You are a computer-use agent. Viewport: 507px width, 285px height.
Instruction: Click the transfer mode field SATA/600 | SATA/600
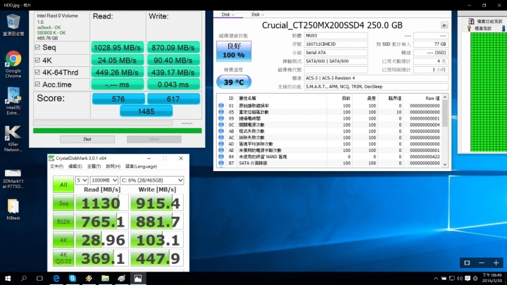(x=336, y=61)
